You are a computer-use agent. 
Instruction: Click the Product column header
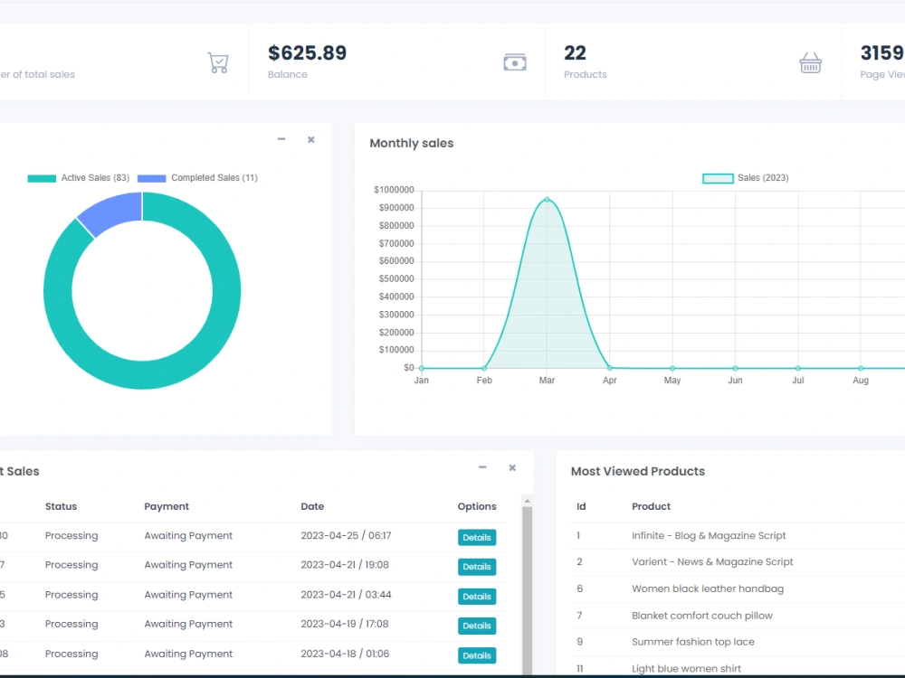coord(651,506)
